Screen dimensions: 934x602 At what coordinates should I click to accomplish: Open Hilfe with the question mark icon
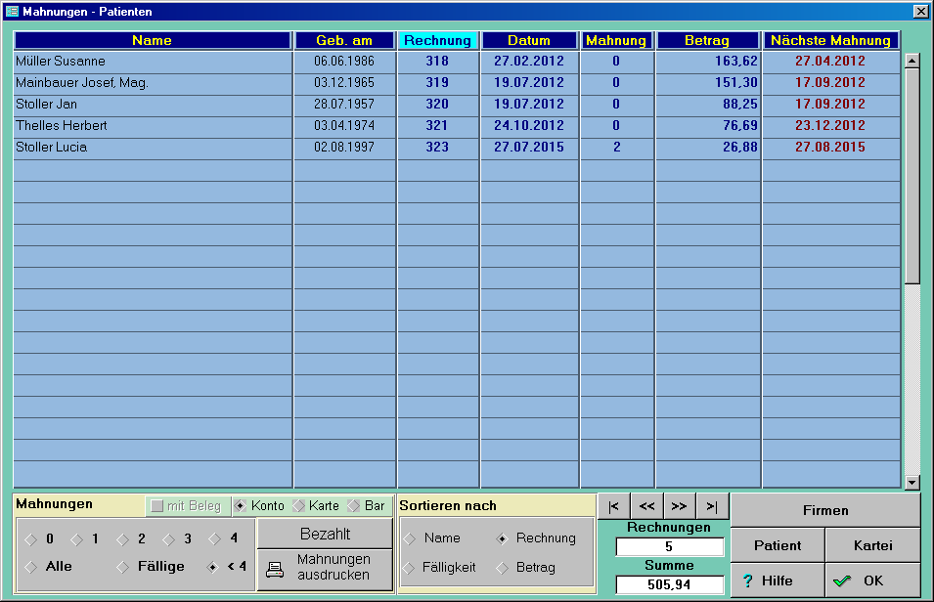748,580
